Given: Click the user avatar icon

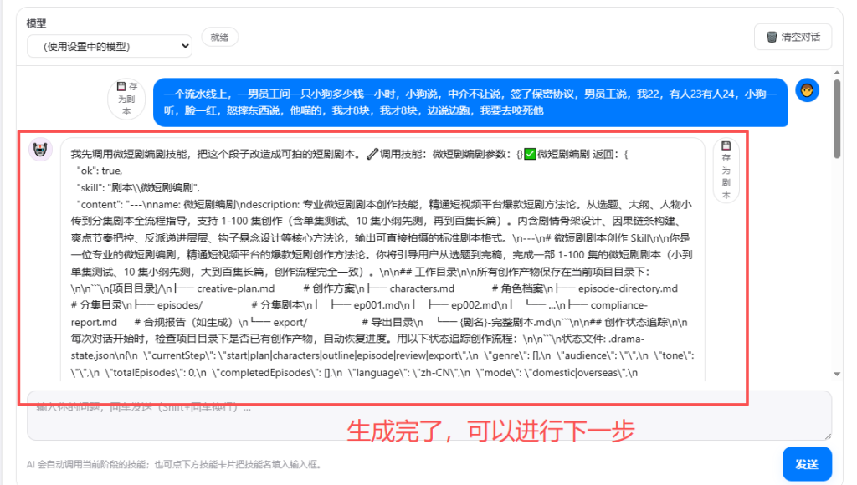Looking at the screenshot, I should (808, 90).
